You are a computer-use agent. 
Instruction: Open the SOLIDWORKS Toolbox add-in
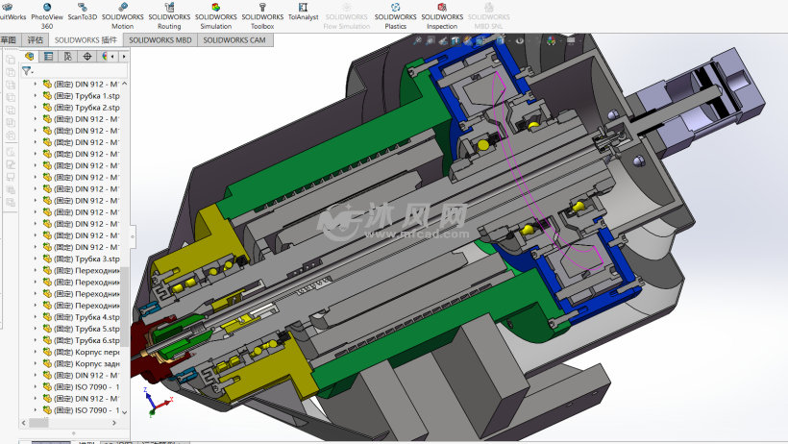click(262, 12)
